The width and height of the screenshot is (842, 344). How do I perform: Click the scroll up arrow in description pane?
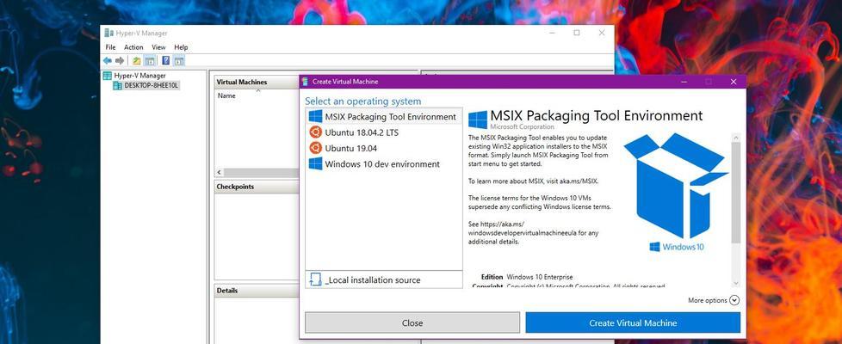coord(735,138)
